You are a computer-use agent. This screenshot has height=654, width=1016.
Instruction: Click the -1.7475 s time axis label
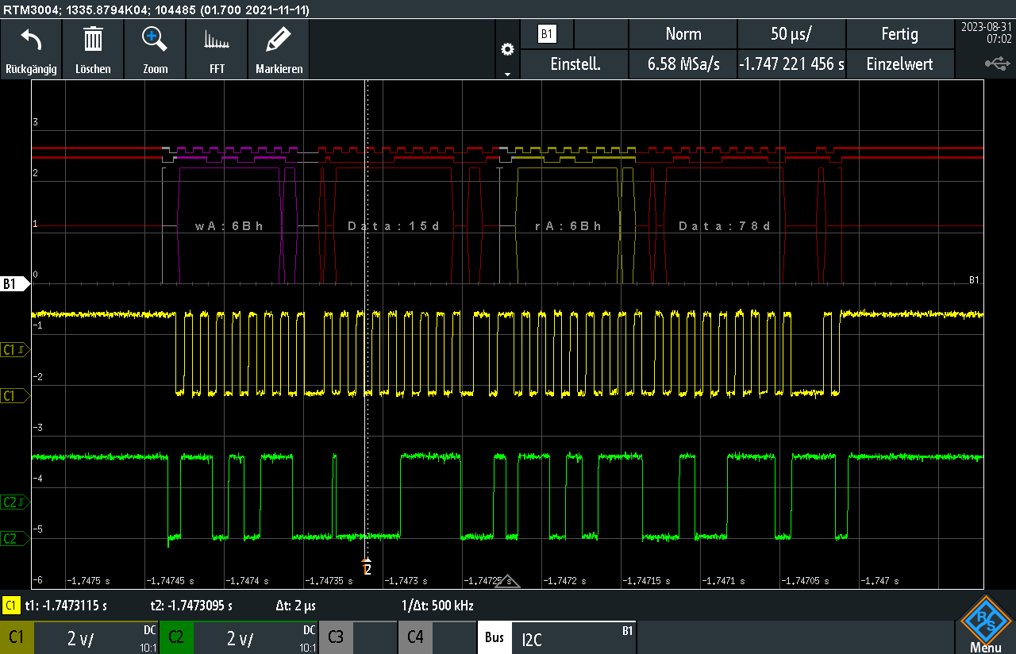pos(89,581)
